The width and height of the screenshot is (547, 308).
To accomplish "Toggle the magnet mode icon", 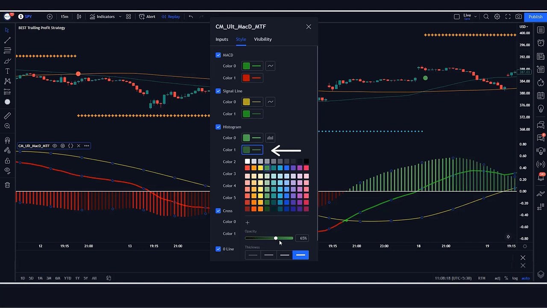I will [7, 140].
